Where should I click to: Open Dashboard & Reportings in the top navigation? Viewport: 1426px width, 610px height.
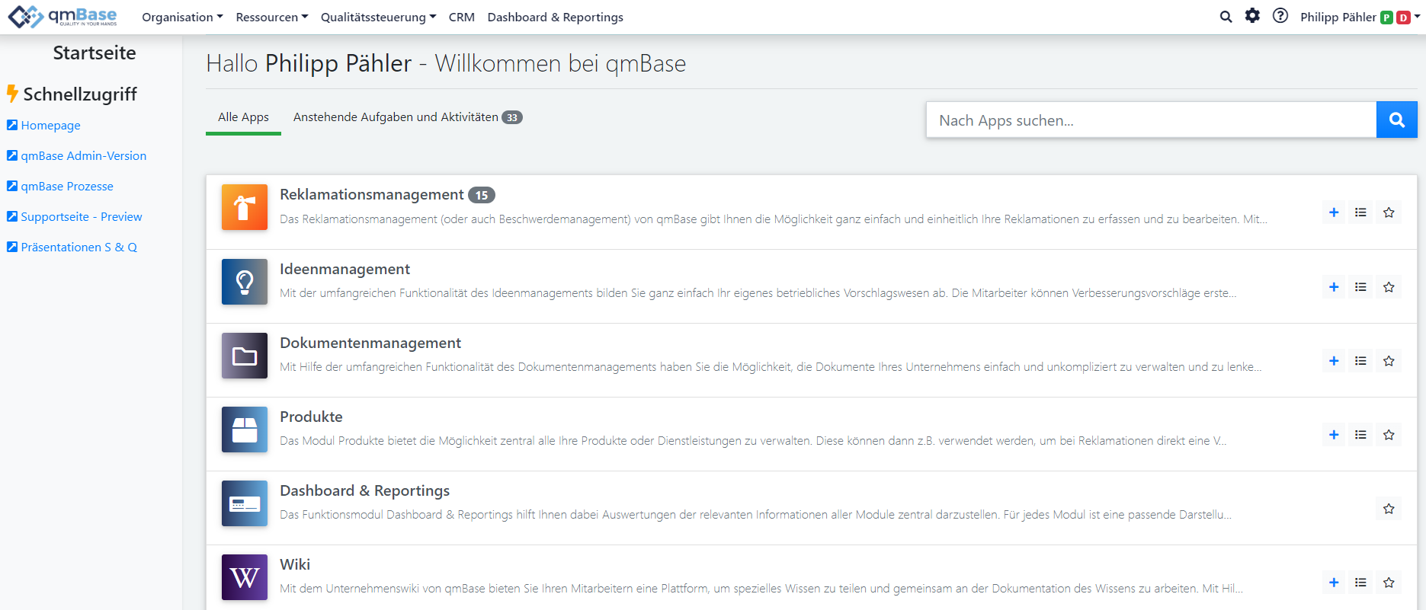point(556,17)
